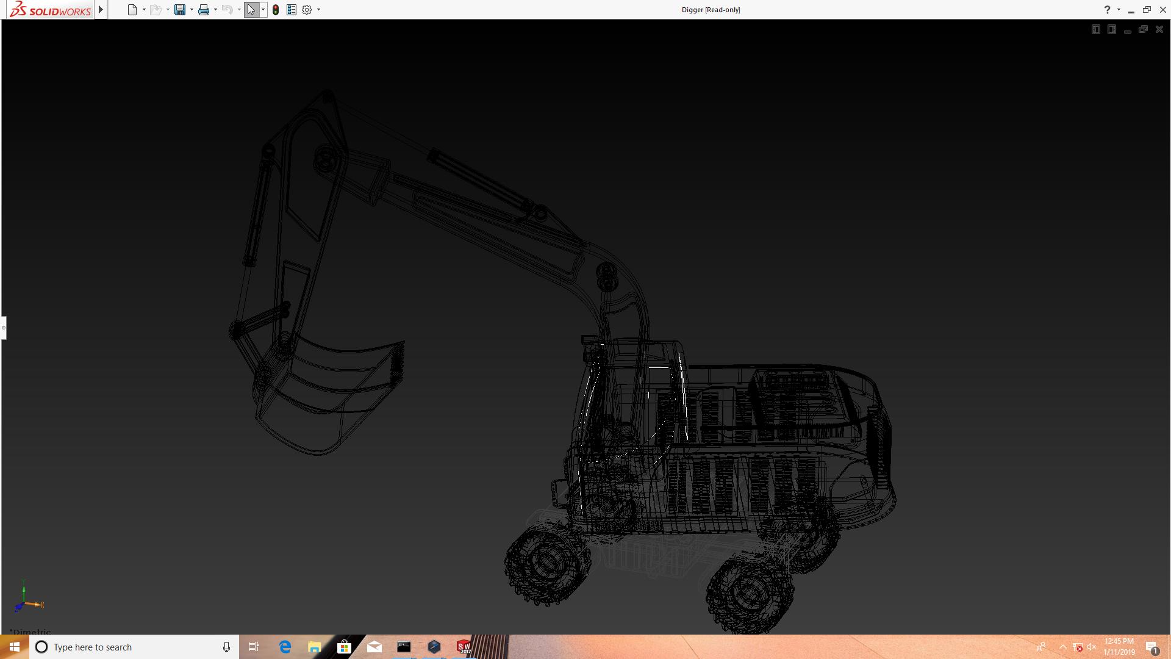Open the Options gear dropdown arrow
1171x659 pixels.
click(x=318, y=10)
